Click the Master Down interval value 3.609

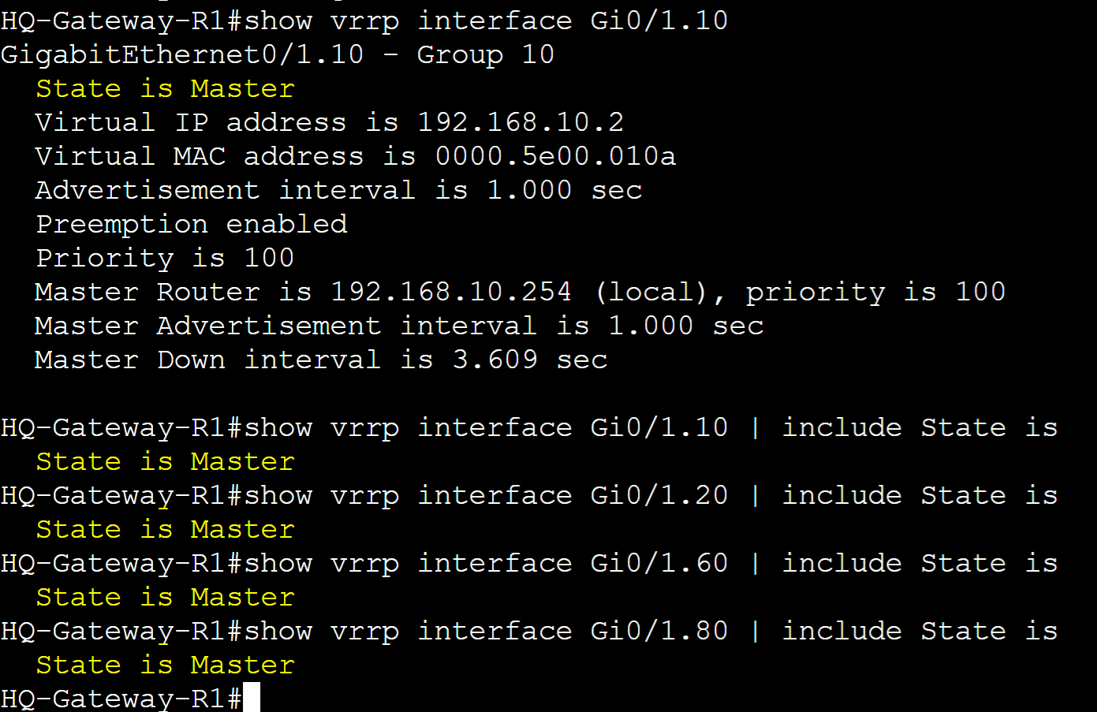495,360
